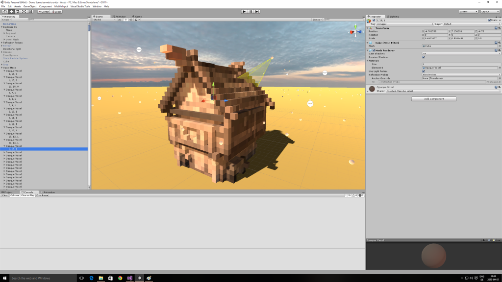Click object picker next to Anchor Override

coord(500,78)
